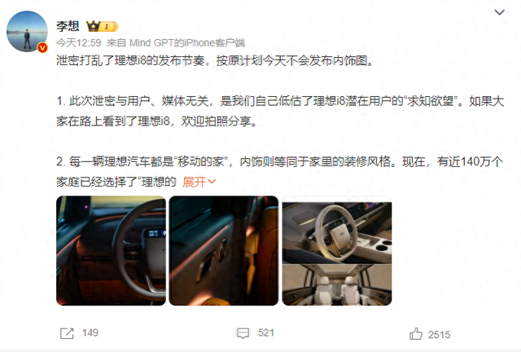Click the orange verified V badge
521x352 pixels.
click(42, 48)
